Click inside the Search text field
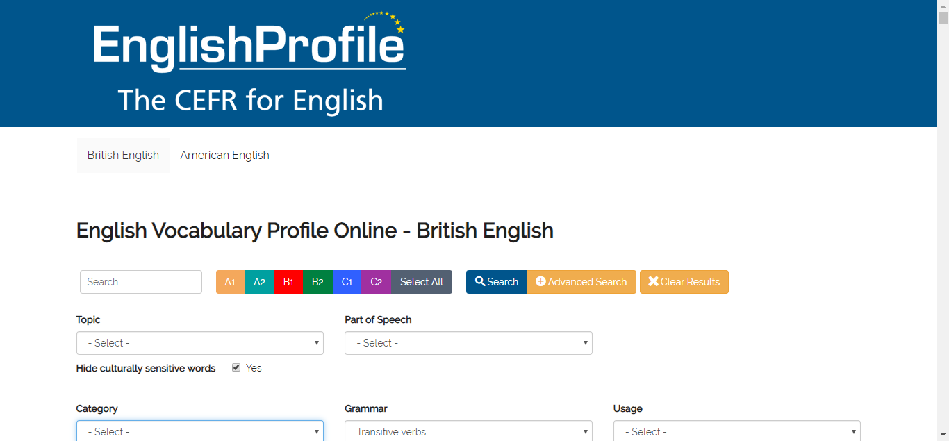The height and width of the screenshot is (441, 949). [141, 282]
